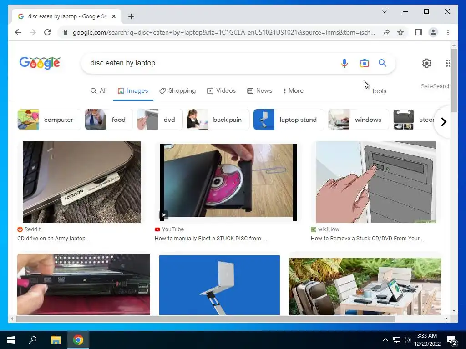Go to Google home via logo
The width and height of the screenshot is (466, 349).
tap(40, 63)
